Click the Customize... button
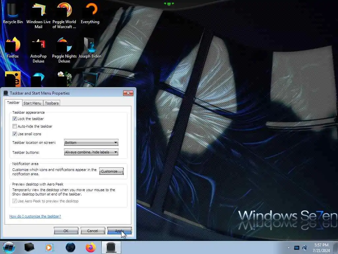The width and height of the screenshot is (338, 254). pyautogui.click(x=112, y=171)
